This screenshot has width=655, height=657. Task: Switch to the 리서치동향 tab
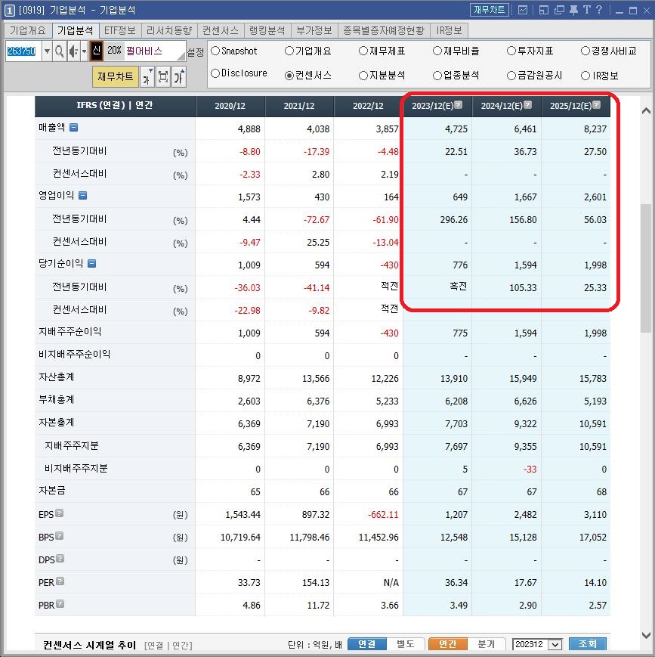click(x=169, y=30)
